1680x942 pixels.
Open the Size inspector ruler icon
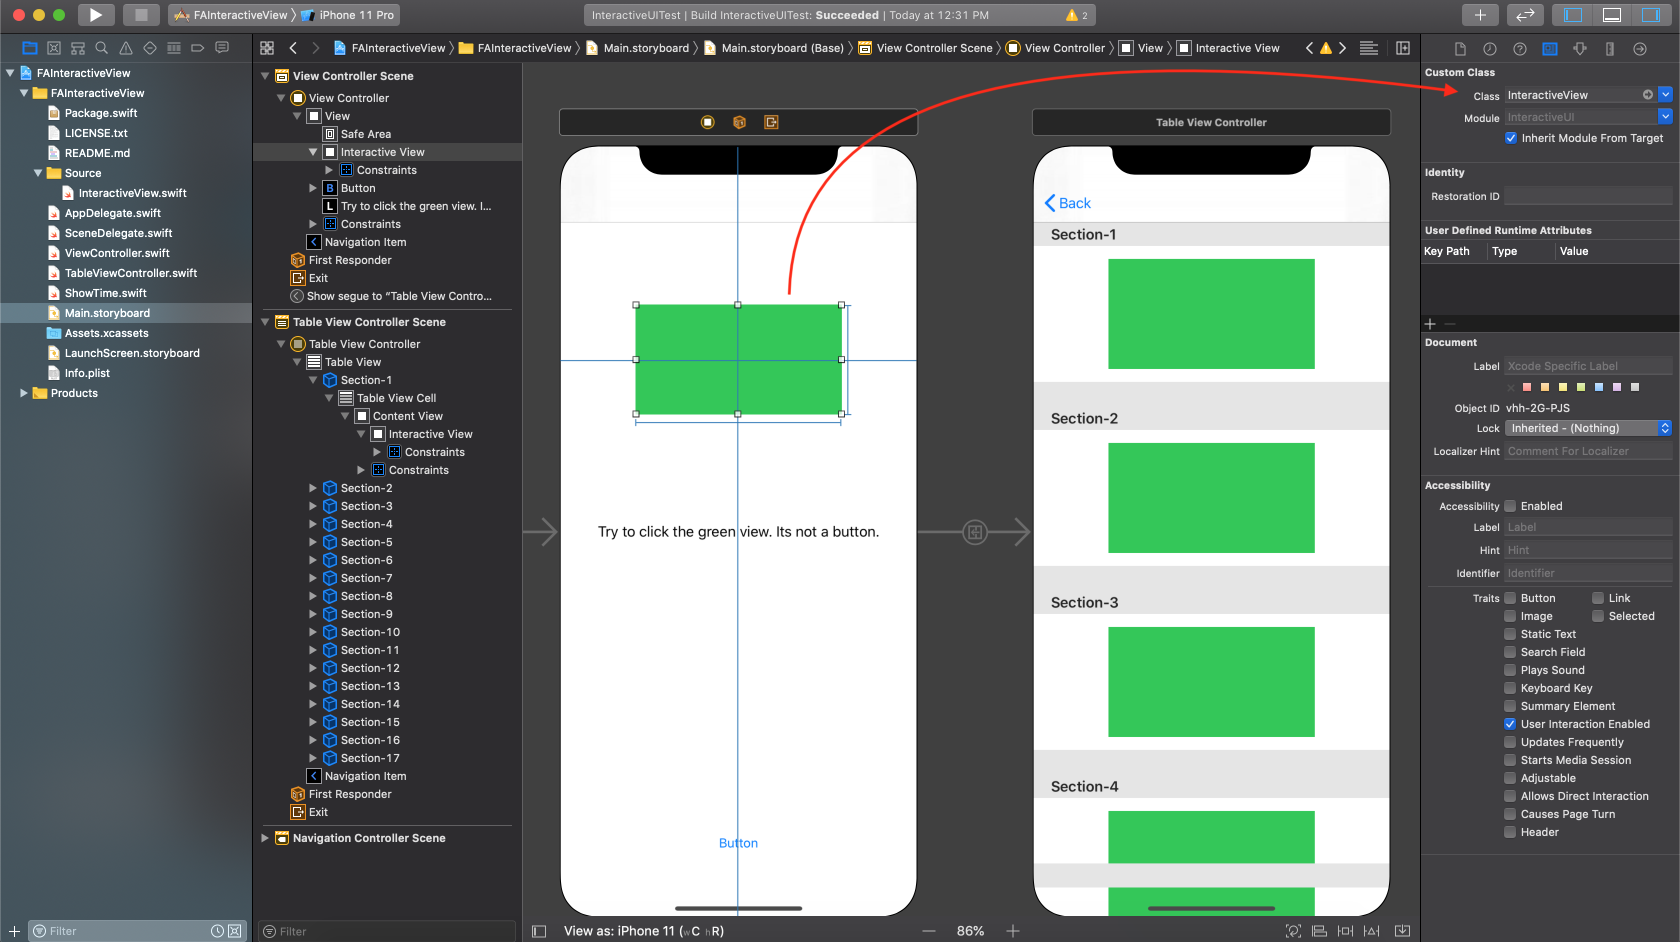coord(1609,48)
